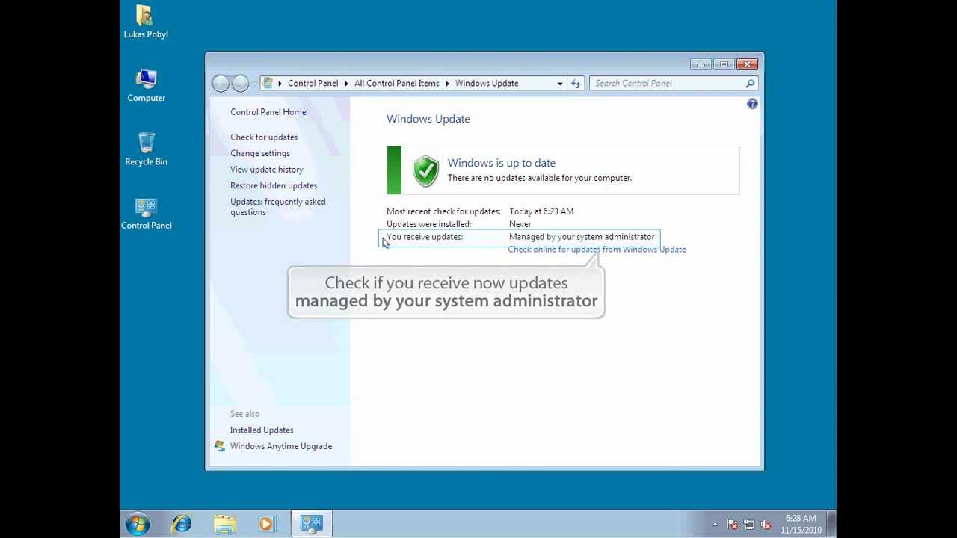The width and height of the screenshot is (957, 538).
Task: Click Check for updates
Action: click(x=264, y=137)
